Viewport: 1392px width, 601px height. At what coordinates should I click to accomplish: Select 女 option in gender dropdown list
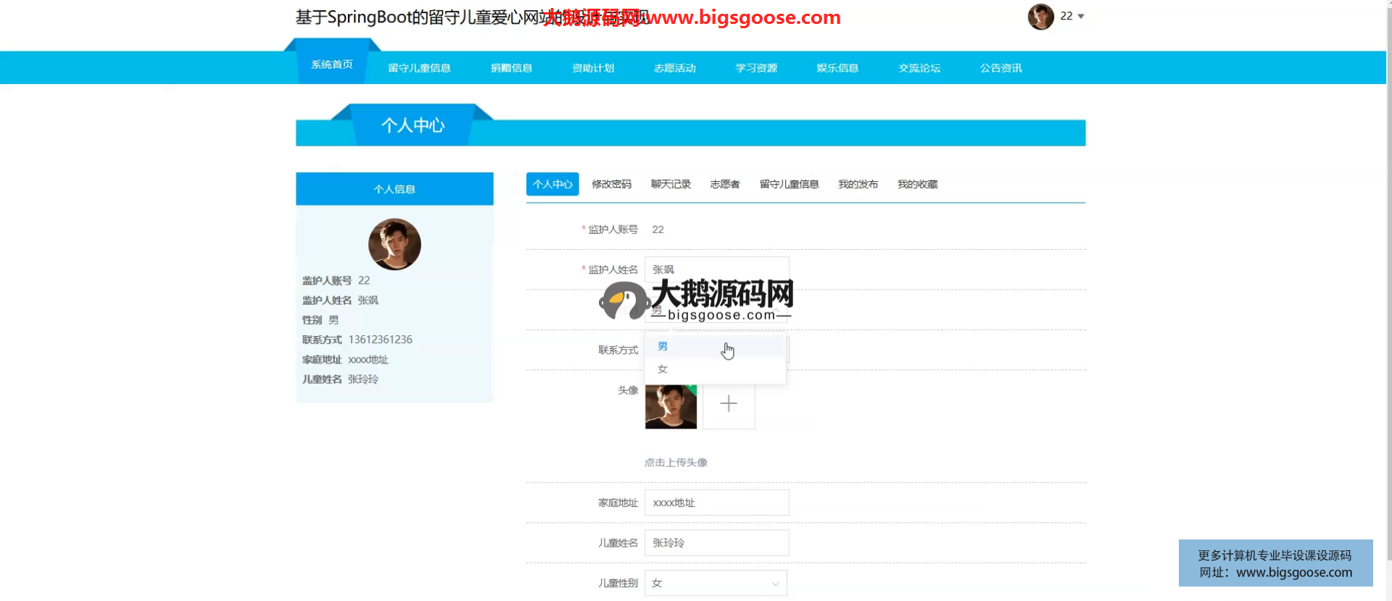pyautogui.click(x=663, y=369)
